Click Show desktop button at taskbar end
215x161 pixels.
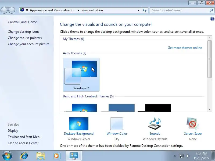click(x=213, y=156)
